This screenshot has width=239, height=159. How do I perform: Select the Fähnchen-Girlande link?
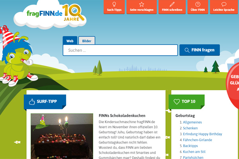198,140
